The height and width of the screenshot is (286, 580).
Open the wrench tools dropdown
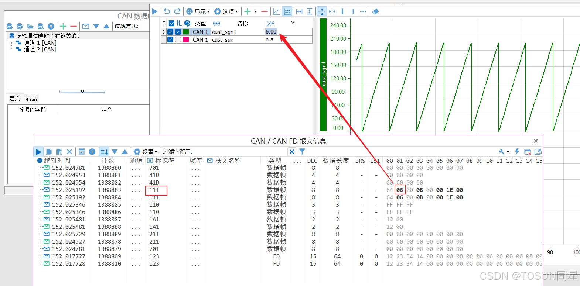click(504, 152)
